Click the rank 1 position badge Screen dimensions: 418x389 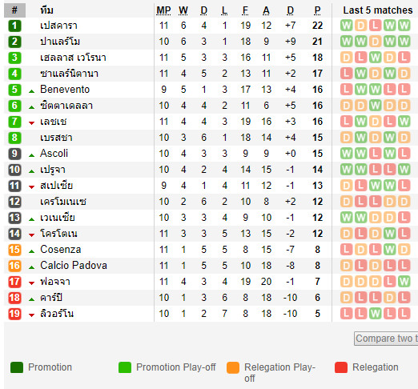(14, 26)
